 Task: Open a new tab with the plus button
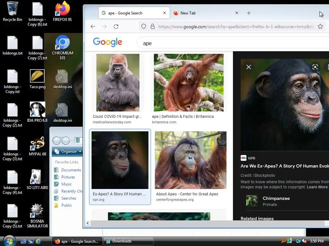click(249, 13)
